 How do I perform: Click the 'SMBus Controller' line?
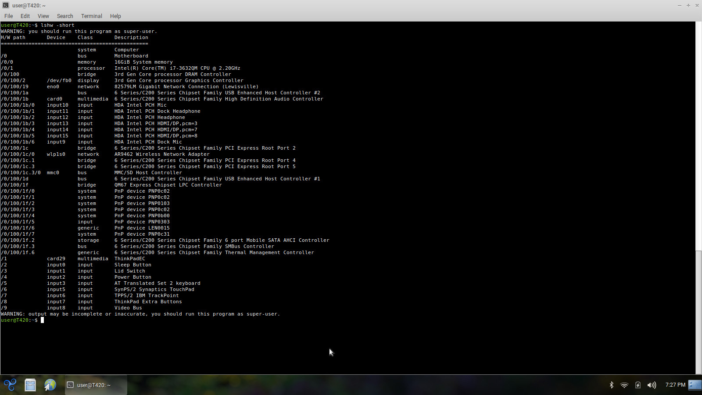(x=194, y=247)
